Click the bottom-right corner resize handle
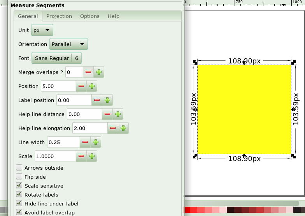The image size is (305, 216). tap(293, 156)
